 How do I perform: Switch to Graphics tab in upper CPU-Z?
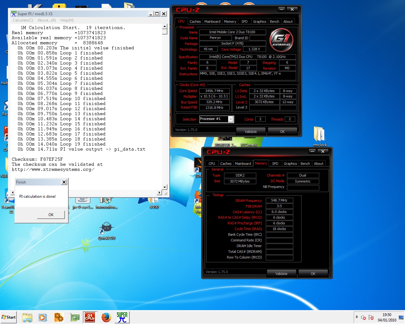pos(259,22)
